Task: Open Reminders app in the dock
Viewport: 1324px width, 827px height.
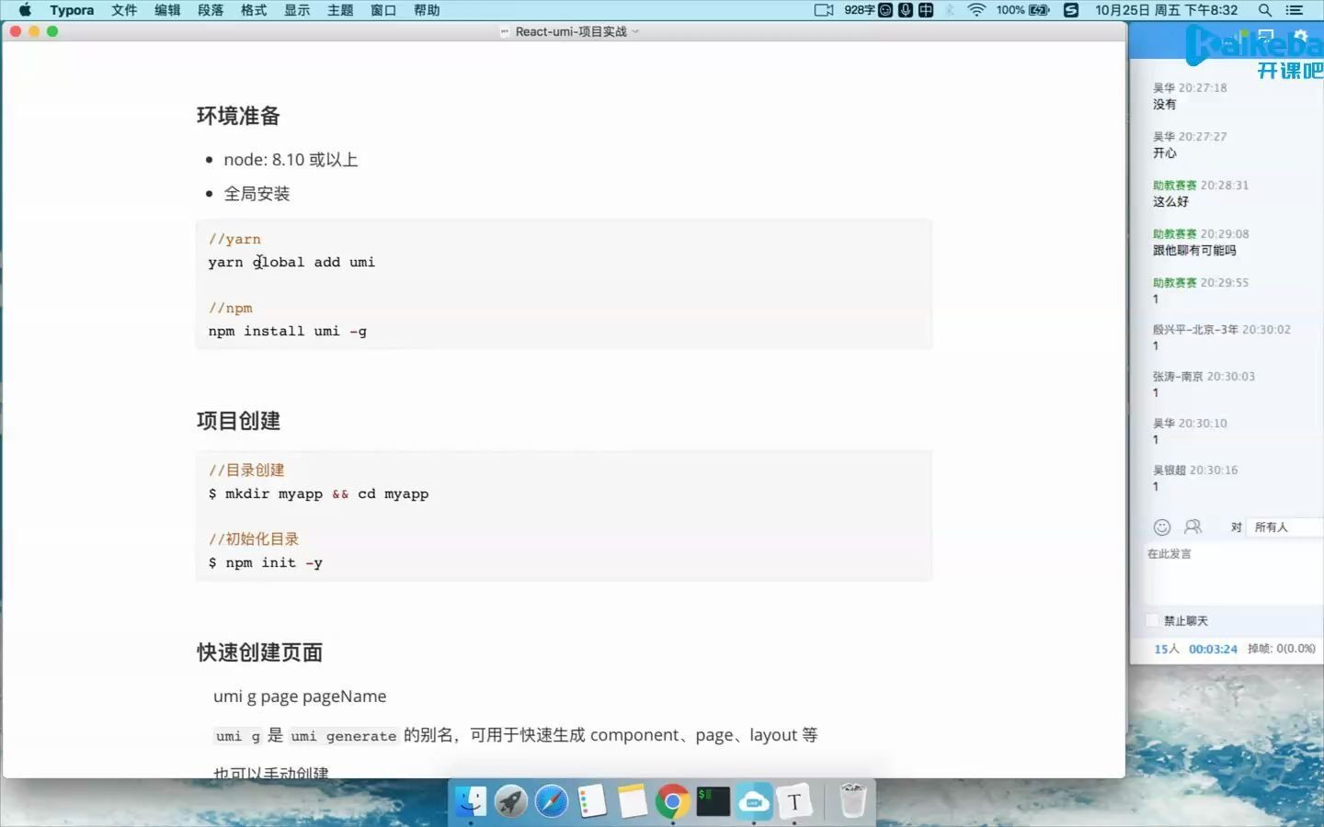Action: coord(592,801)
